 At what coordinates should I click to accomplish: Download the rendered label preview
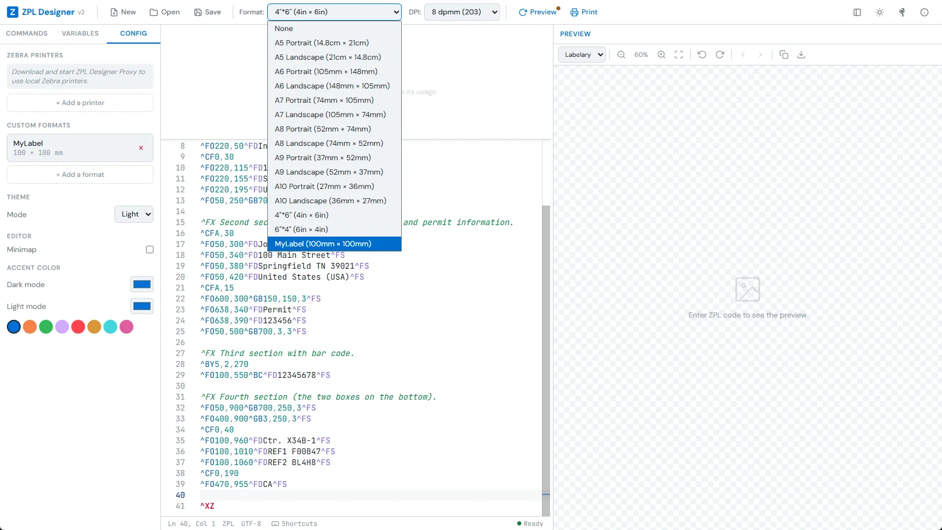pyautogui.click(x=801, y=55)
